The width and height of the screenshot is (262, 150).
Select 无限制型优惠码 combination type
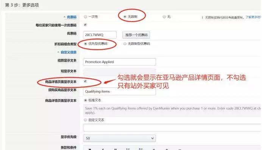coord(125,44)
